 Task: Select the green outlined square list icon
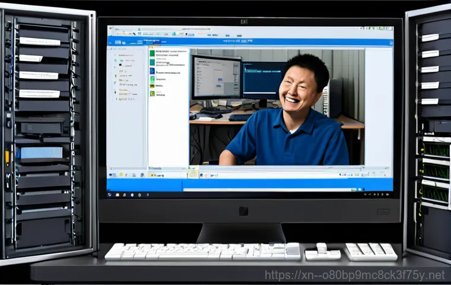(152, 94)
